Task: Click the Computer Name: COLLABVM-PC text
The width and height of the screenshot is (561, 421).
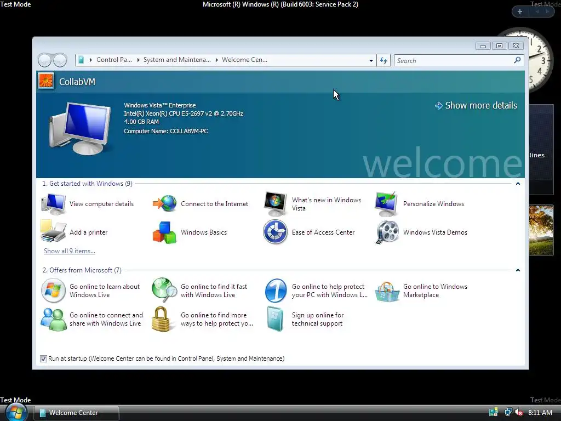Action: (x=166, y=131)
